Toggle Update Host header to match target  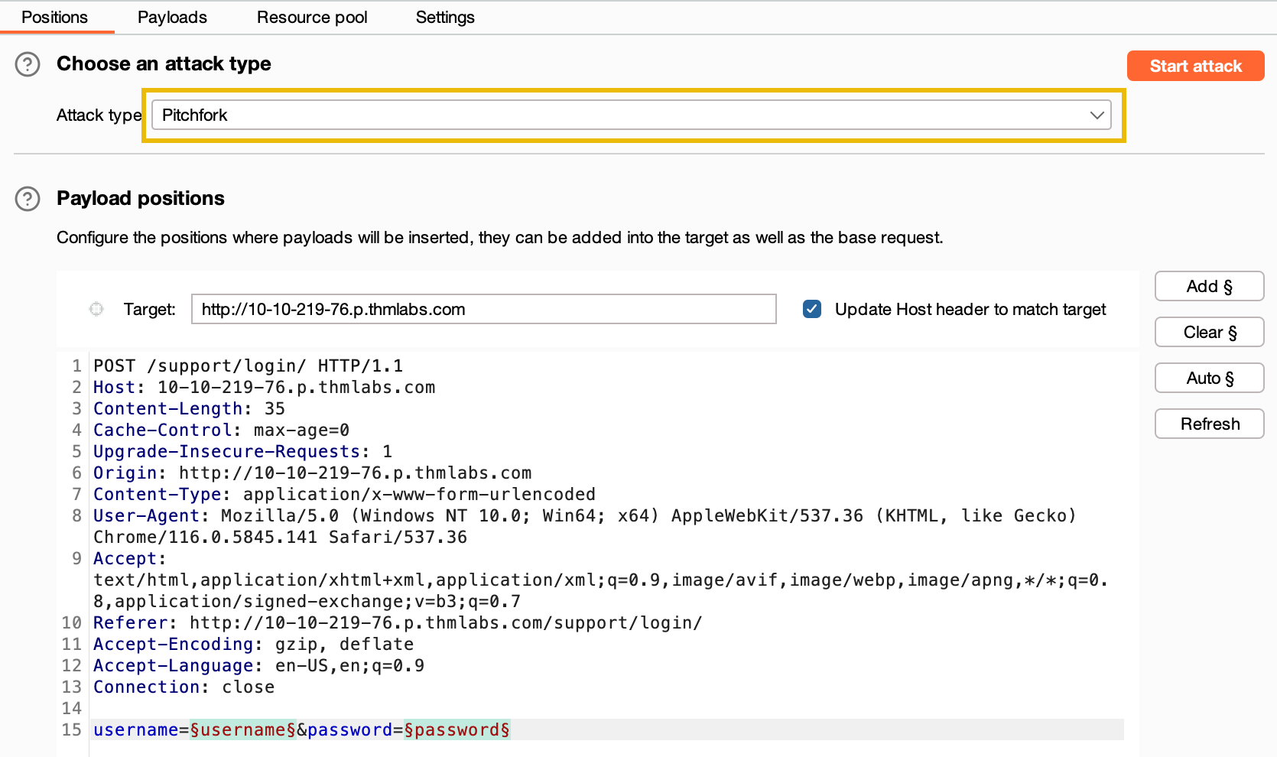click(812, 309)
